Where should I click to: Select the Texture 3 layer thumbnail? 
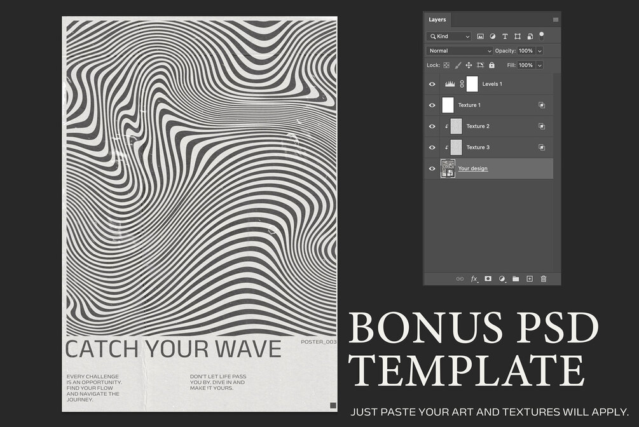pyautogui.click(x=456, y=147)
